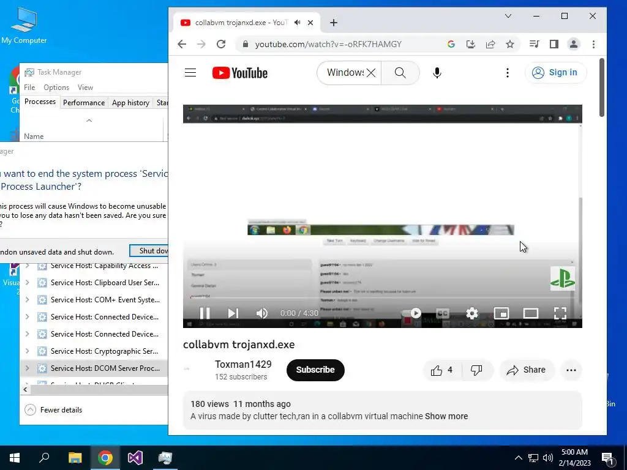
Task: Switch to Performance tab in Task Manager
Action: coord(83,103)
